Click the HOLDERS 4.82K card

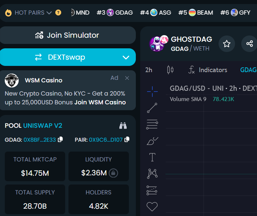(x=98, y=199)
